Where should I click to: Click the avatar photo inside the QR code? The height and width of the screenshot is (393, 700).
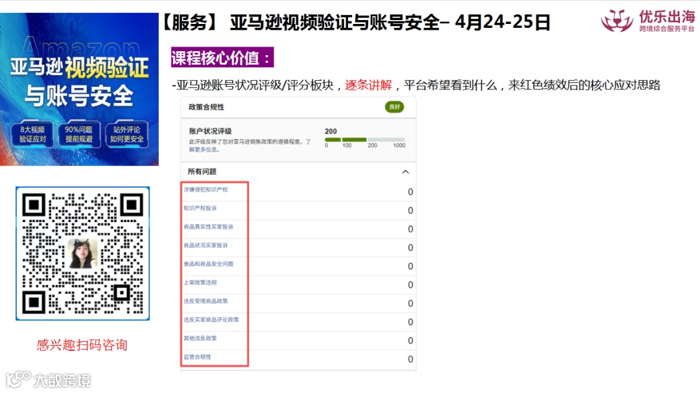82,253
